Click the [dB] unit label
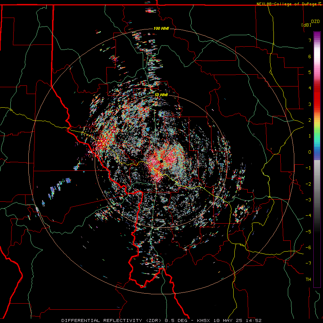The height and width of the screenshot is (323, 323). [x=306, y=25]
